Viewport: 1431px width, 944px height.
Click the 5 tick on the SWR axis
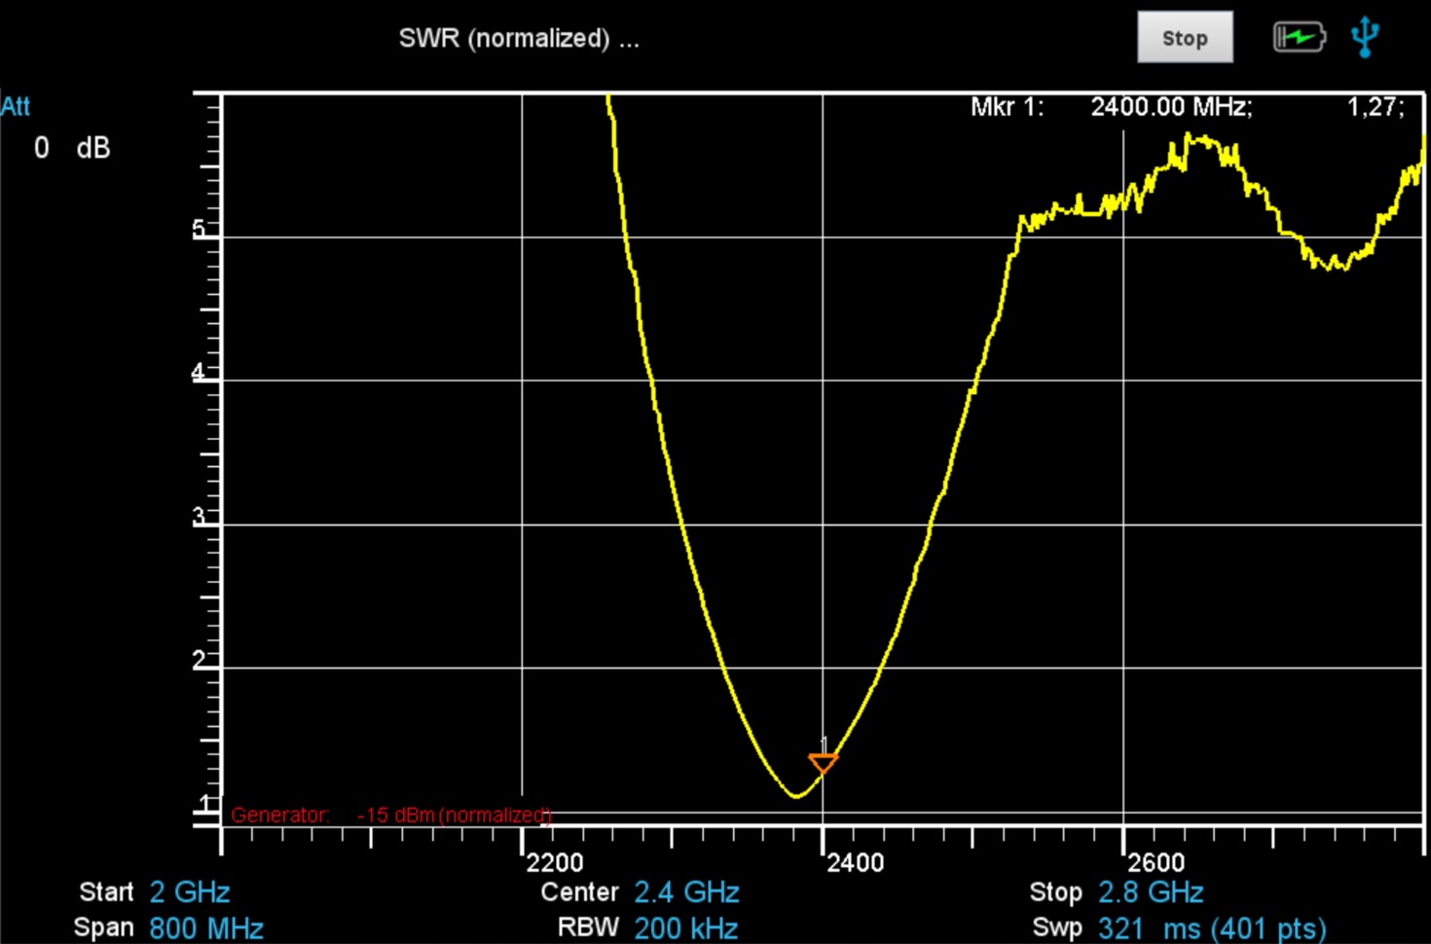pos(199,229)
